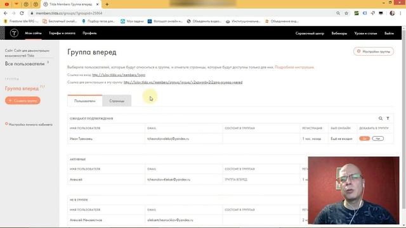Image resolution: width=406 pixels, height=228 pixels.
Task: Open Мои сайты in top navigation
Action: point(33,33)
